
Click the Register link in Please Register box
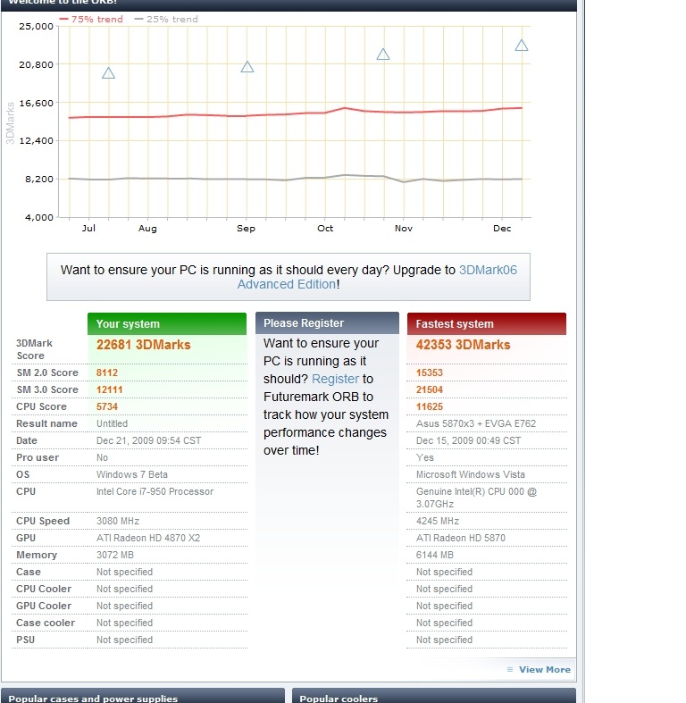point(335,379)
